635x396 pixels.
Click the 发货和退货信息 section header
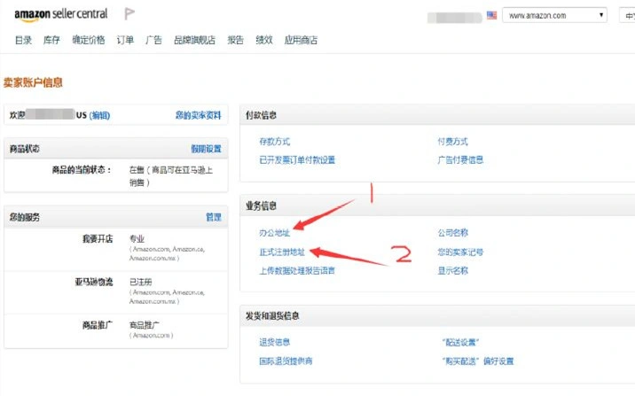272,316
